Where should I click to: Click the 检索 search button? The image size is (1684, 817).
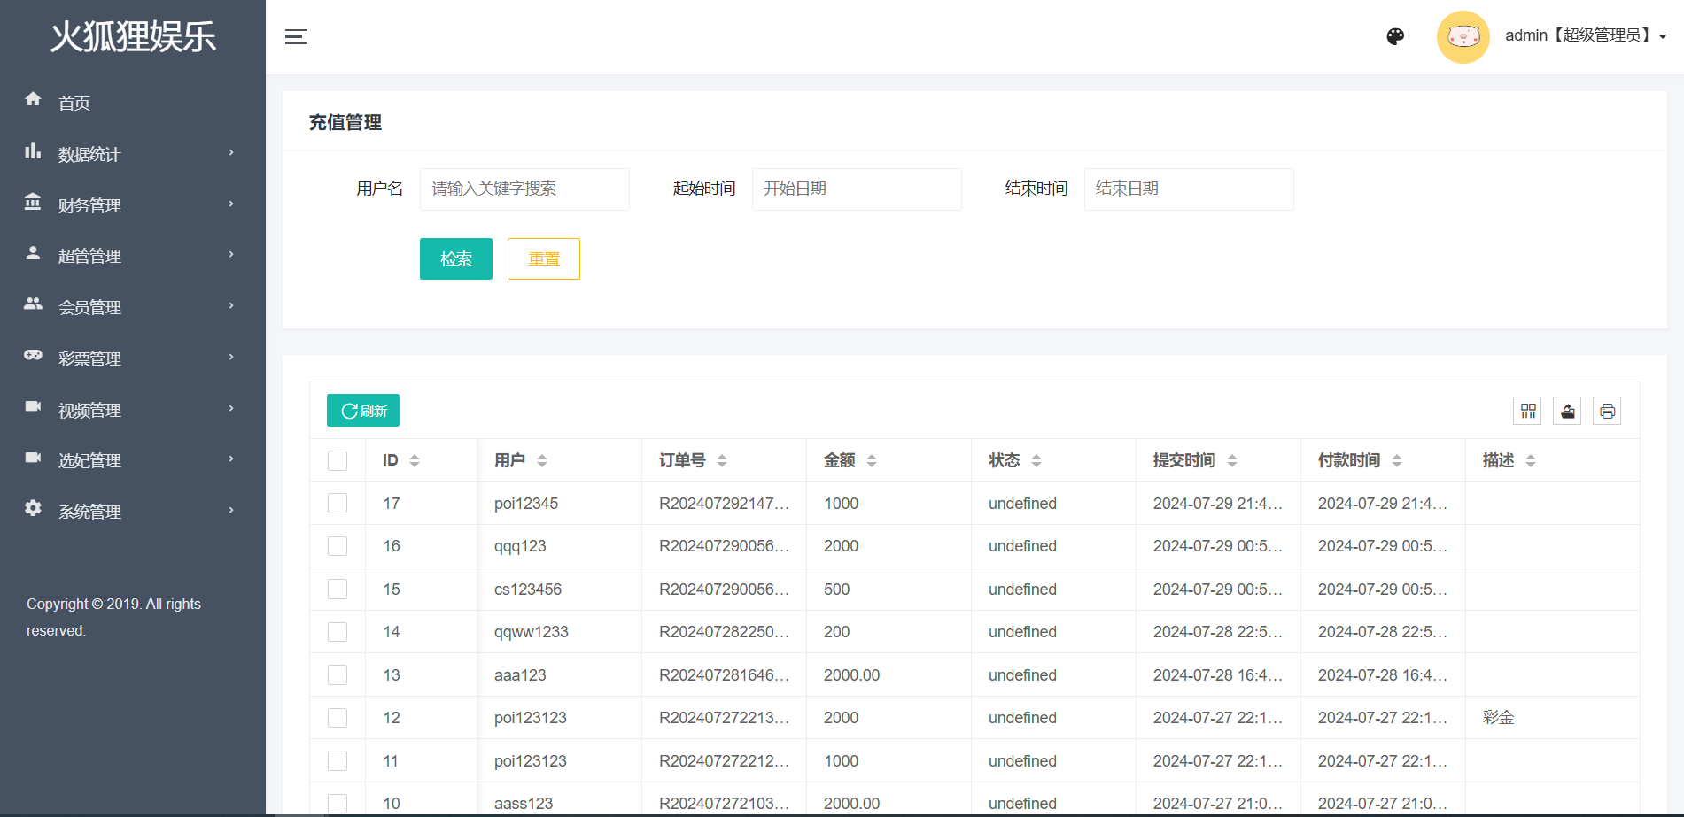pyautogui.click(x=455, y=258)
